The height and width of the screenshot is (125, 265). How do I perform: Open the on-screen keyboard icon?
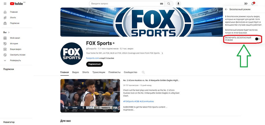(161, 4)
